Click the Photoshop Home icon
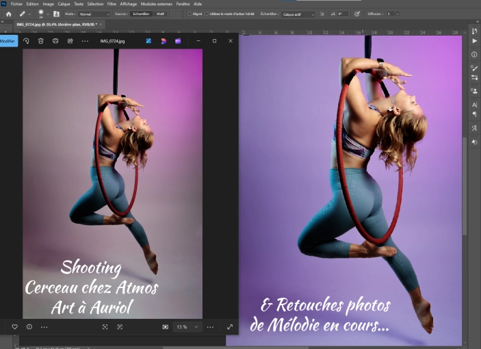The height and width of the screenshot is (349, 481). click(x=9, y=14)
